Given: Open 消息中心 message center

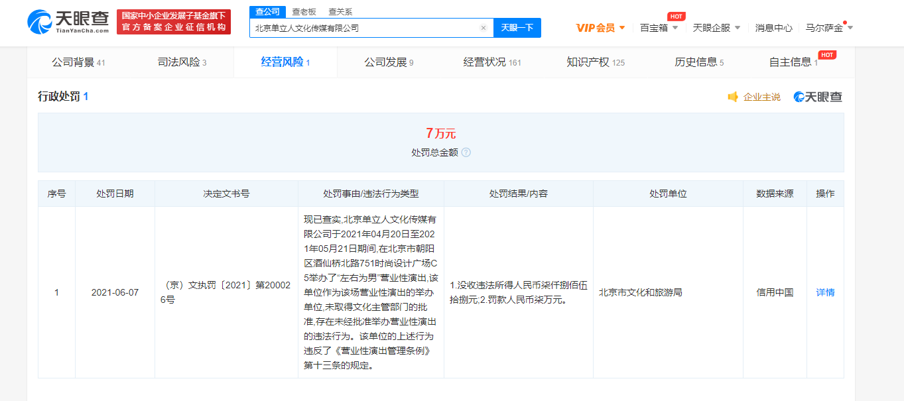Looking at the screenshot, I should [773, 28].
